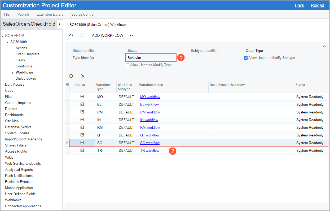The width and height of the screenshot is (330, 211).
Task: Click the ADD WORKFLOW button
Action: [107, 35]
